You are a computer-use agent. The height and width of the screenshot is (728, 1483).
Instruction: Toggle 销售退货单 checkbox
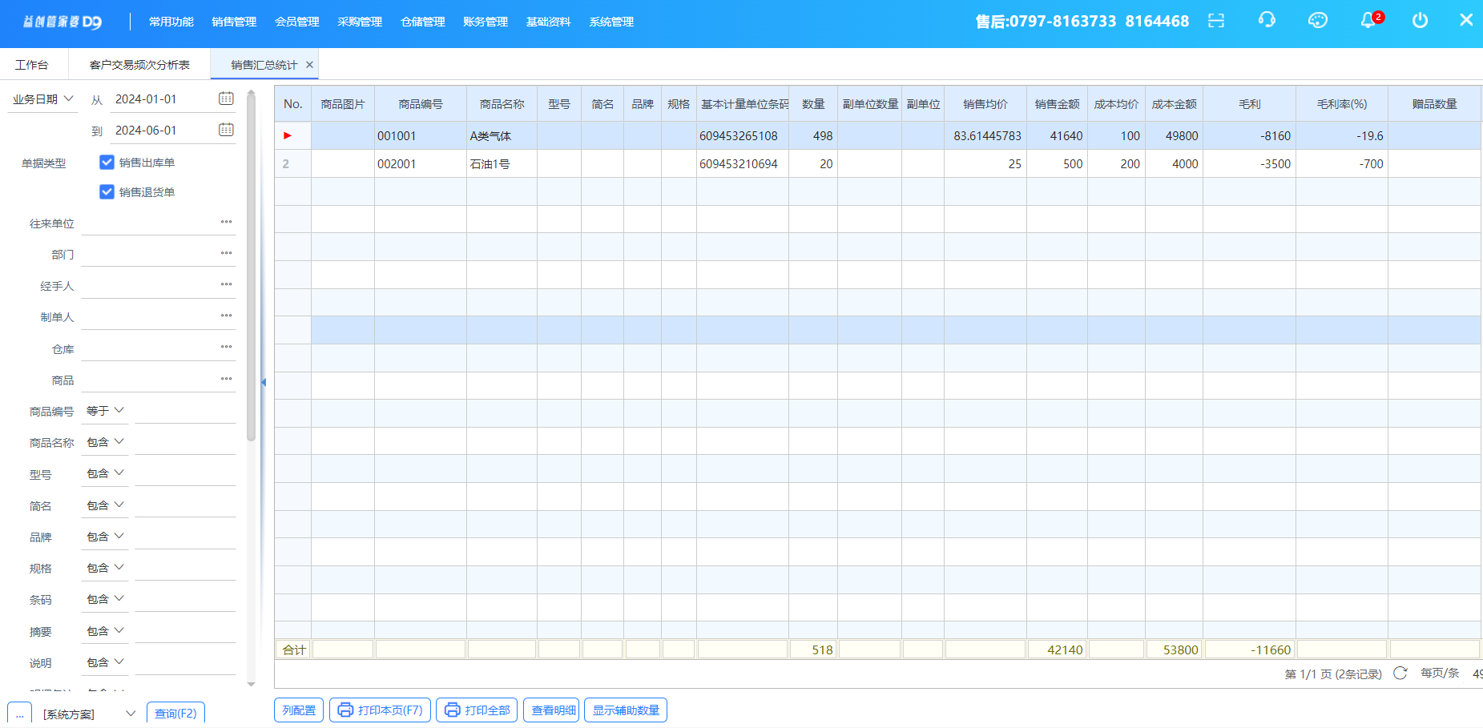click(x=107, y=192)
